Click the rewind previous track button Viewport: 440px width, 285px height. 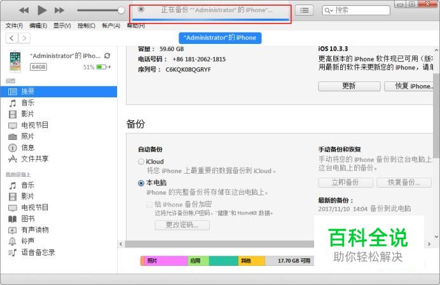[24, 10]
